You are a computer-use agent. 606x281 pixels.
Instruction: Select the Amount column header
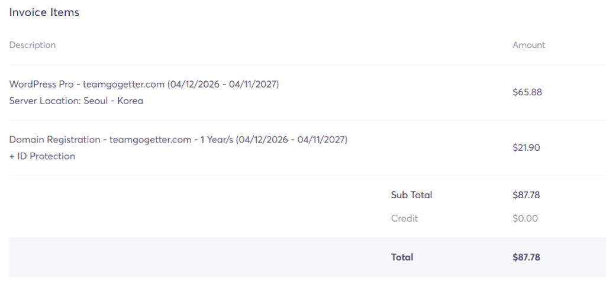click(528, 45)
